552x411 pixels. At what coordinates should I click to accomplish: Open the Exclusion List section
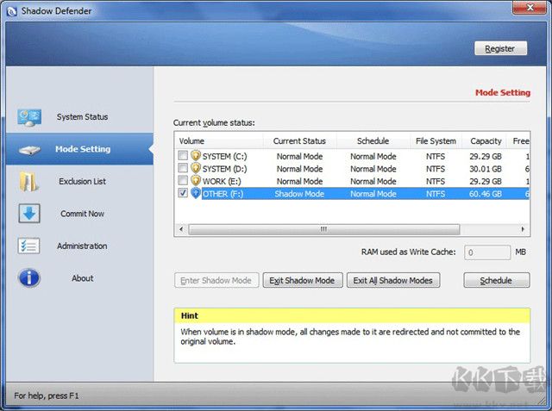pyautogui.click(x=79, y=182)
